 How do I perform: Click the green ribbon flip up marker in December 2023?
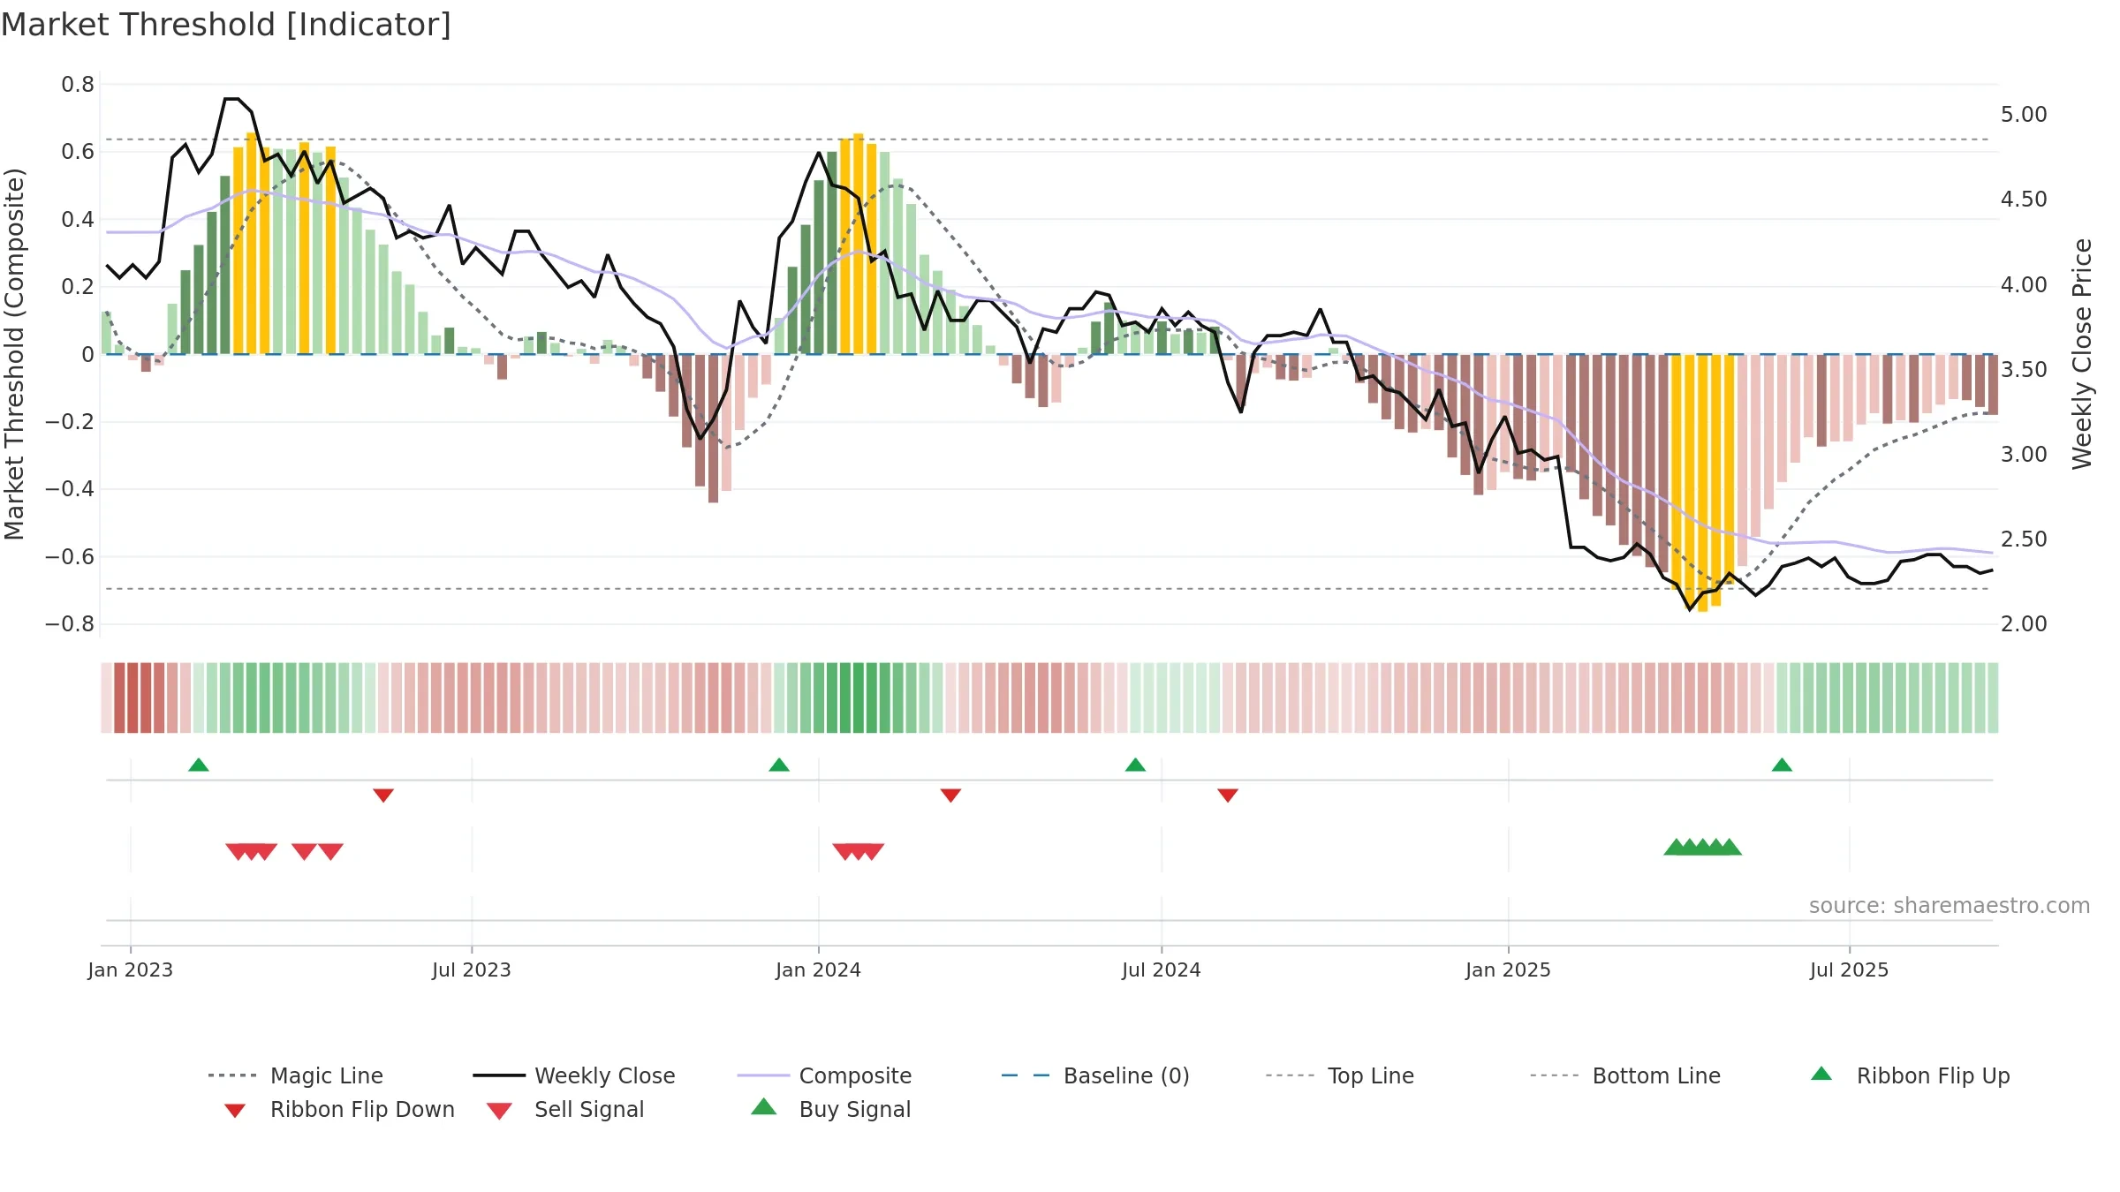point(779,765)
